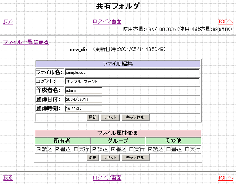The width and height of the screenshot is (236, 184).
Task: Enable その他 書込 checkbox
Action: [168, 149]
